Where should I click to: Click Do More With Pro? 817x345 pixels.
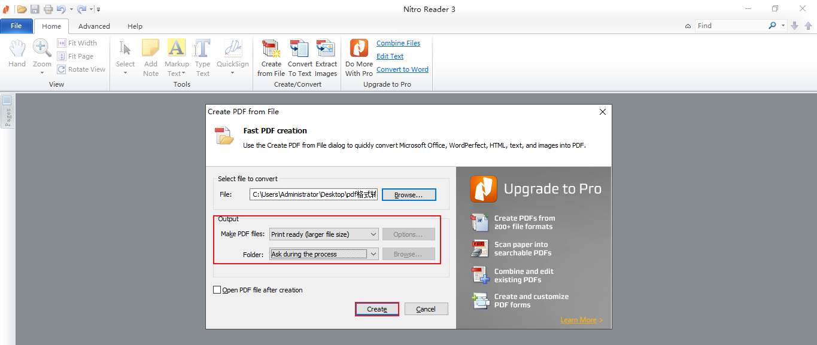click(359, 58)
